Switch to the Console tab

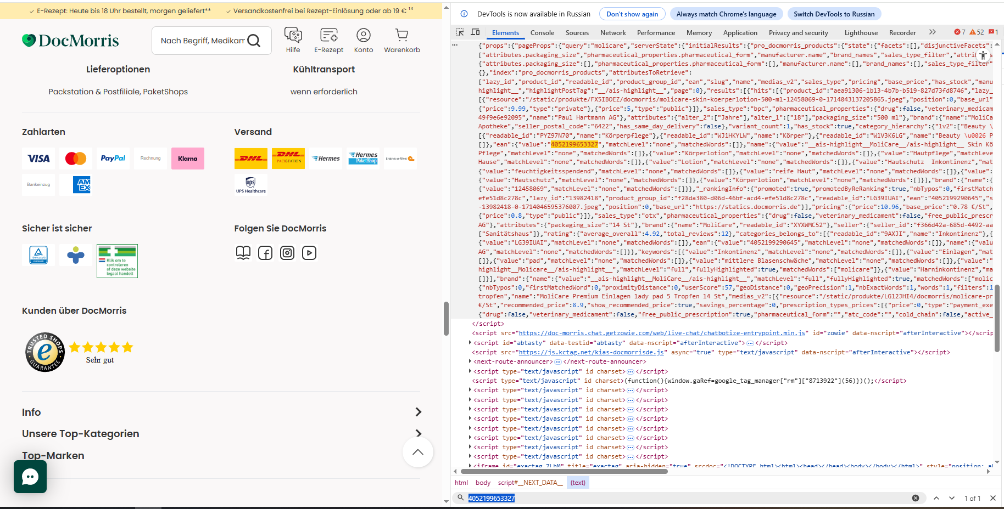[x=542, y=33]
